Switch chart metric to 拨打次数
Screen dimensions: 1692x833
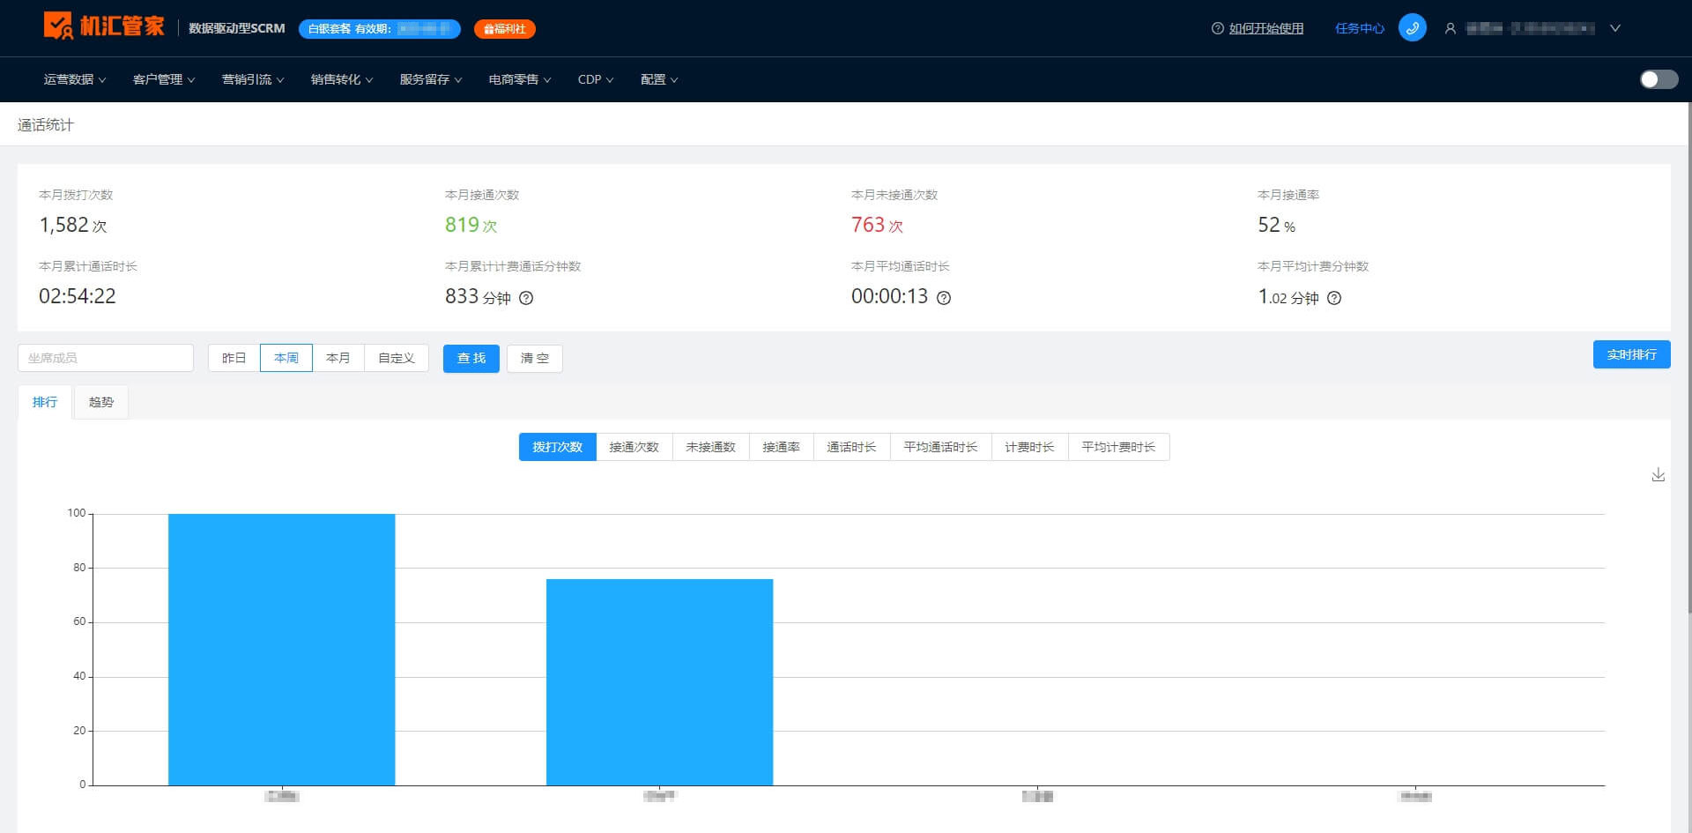(558, 447)
